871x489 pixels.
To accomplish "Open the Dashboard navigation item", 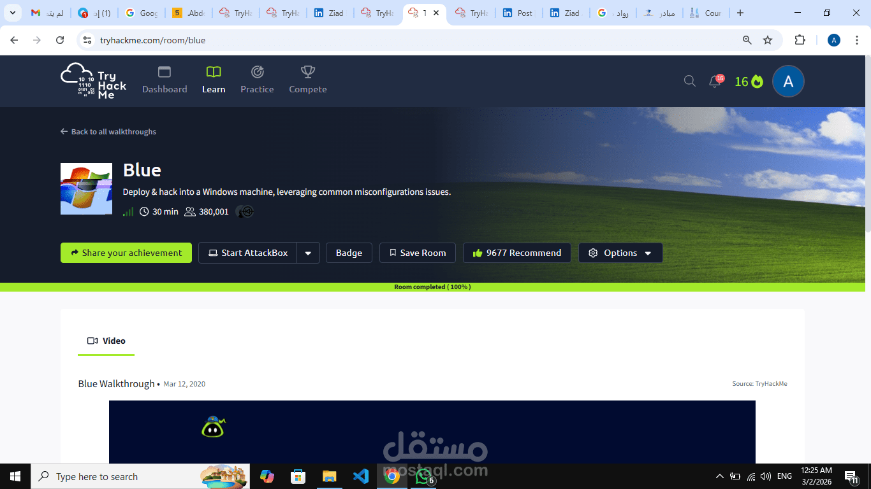I will [x=165, y=80].
